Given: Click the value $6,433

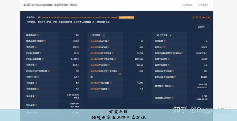Looking at the screenshot, I should pos(204,77).
